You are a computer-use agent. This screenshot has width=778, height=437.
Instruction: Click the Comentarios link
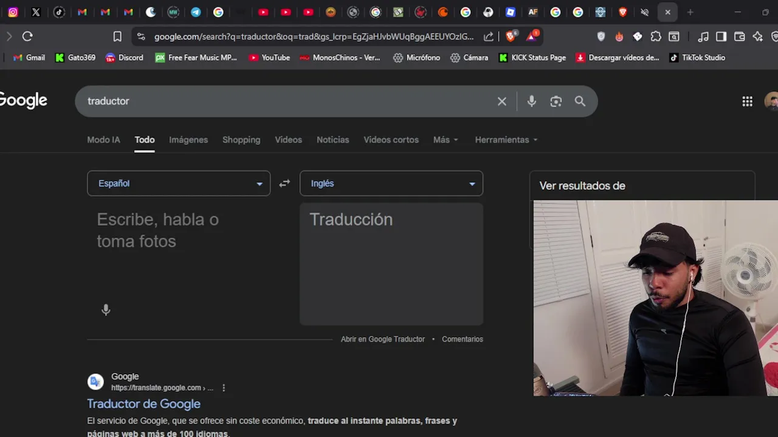463,339
